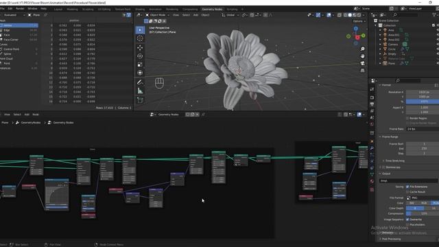
Task: Select the Add Cube tool
Action: coord(140,100)
